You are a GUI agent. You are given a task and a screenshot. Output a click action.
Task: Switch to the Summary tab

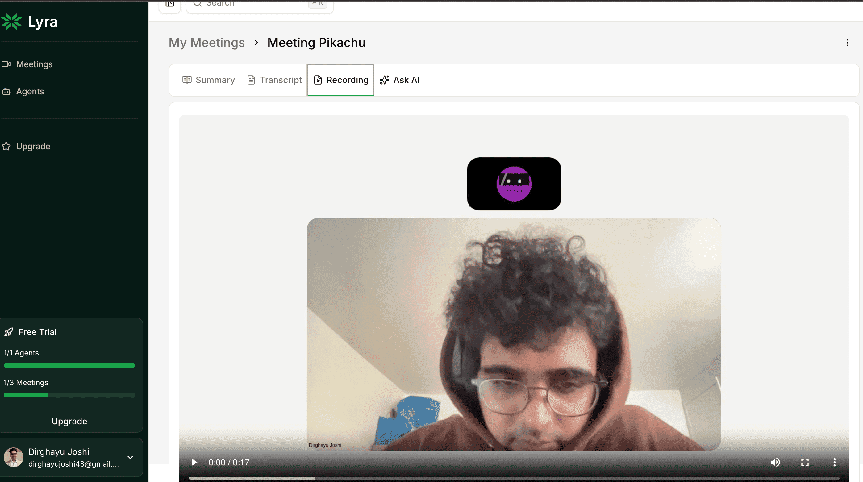[x=208, y=80]
